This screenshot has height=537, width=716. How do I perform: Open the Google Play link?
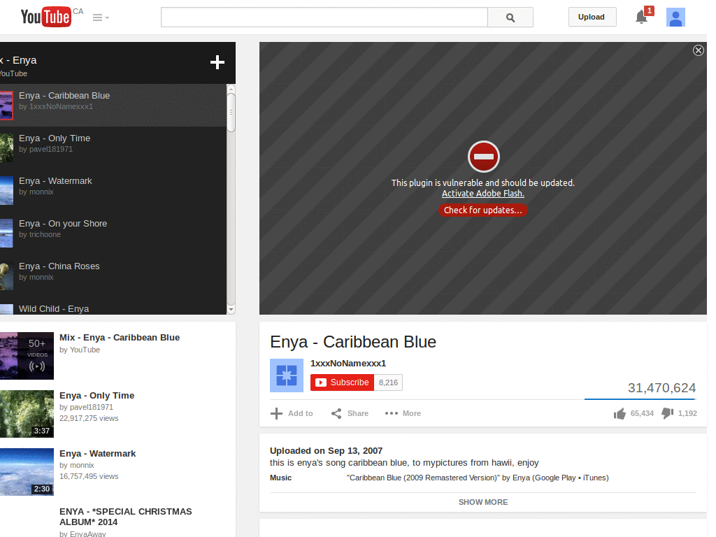pyautogui.click(x=555, y=478)
